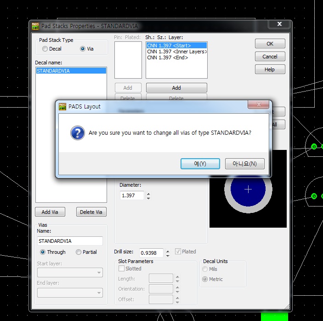This screenshot has width=323, height=321.
Task: Click OK in Pad Stacks Properties
Action: 270,44
